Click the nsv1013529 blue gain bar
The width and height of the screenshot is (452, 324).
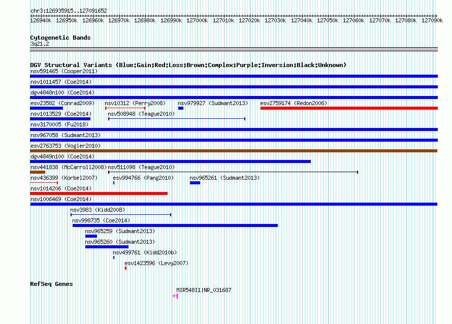point(60,119)
